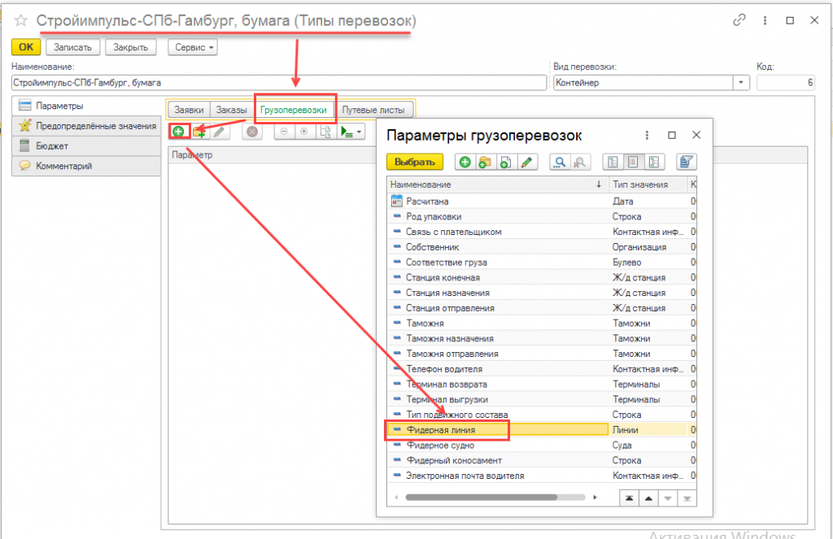Add form to favorites with star icon

20,20
